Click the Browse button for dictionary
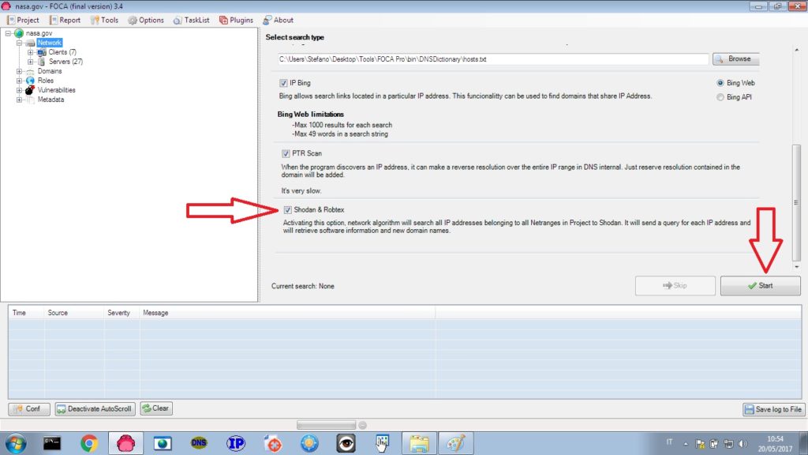 click(x=736, y=58)
